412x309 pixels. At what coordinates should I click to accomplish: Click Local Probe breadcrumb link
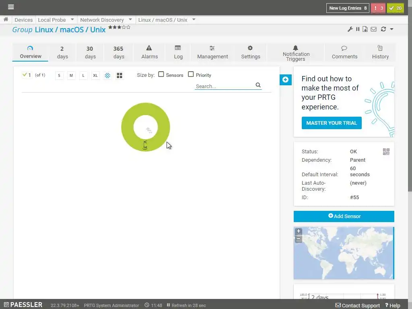(x=52, y=20)
